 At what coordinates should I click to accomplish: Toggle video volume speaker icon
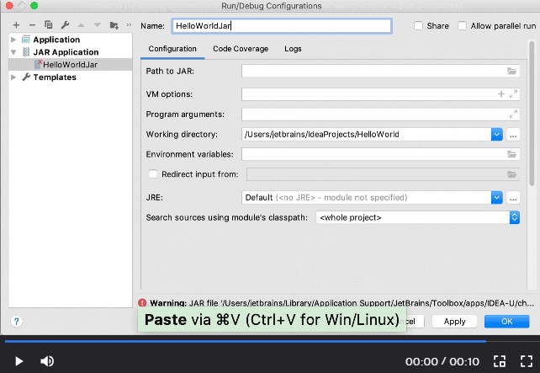click(47, 361)
